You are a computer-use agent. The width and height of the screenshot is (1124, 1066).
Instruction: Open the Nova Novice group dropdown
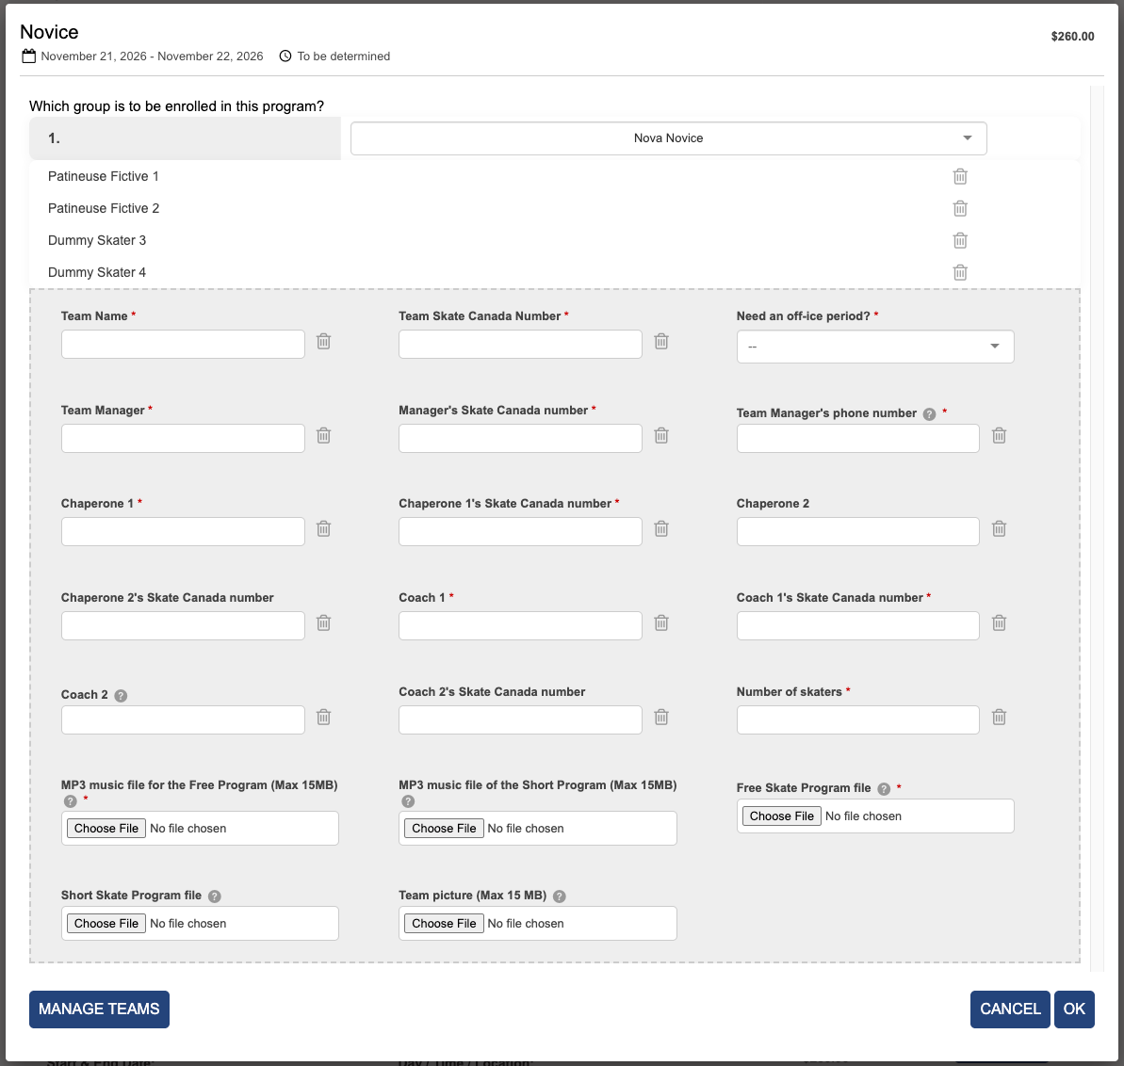pos(668,138)
